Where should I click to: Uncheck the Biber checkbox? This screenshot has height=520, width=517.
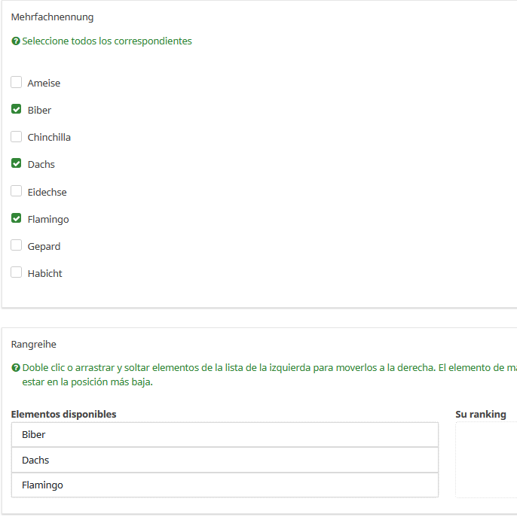(x=17, y=110)
